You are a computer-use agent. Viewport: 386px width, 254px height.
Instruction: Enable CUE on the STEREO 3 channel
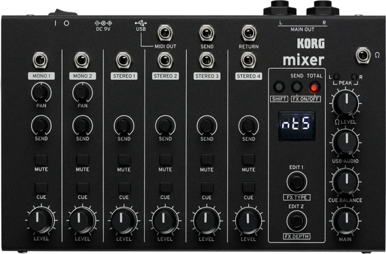(x=207, y=187)
